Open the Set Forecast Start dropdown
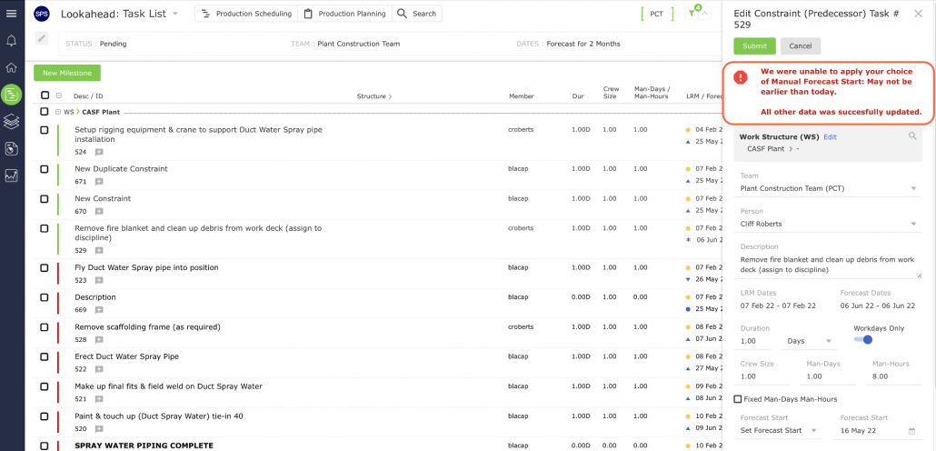The image size is (936, 451). pos(780,431)
